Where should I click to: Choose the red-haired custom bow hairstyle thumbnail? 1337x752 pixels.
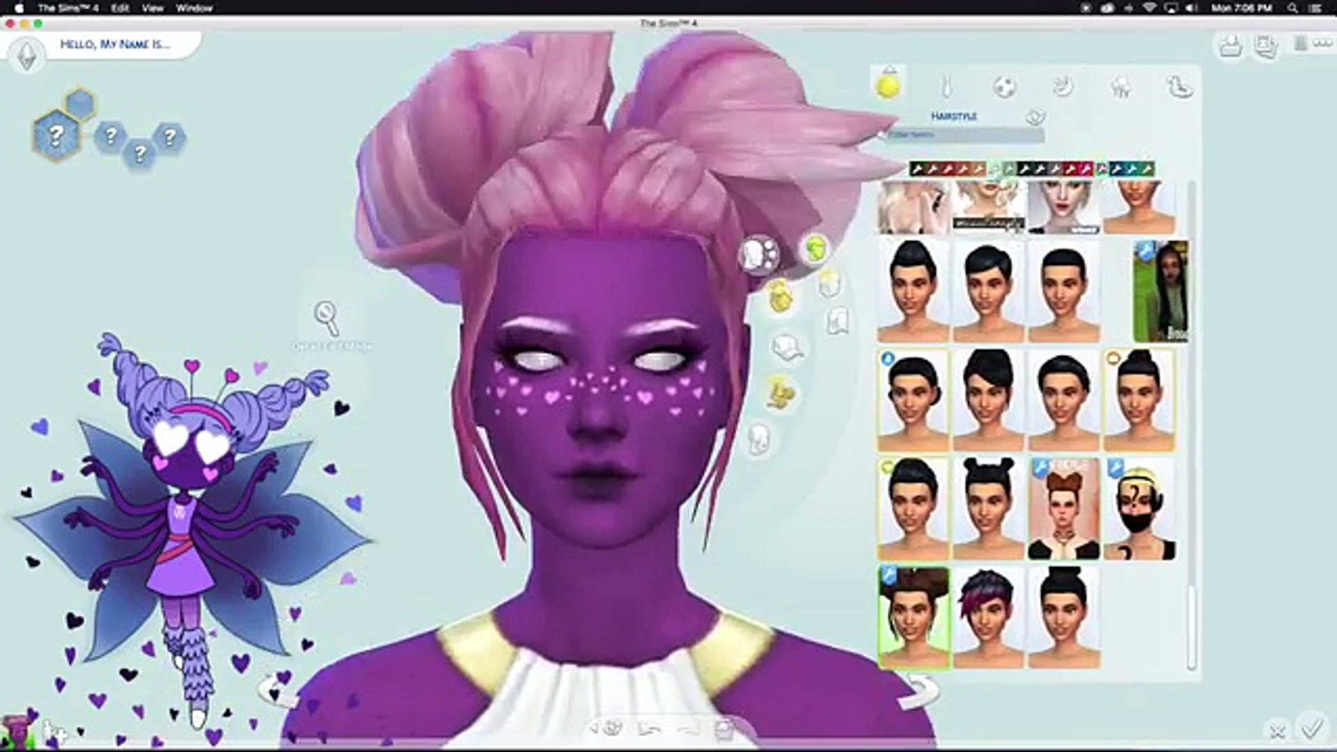point(1063,508)
